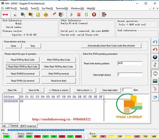159x139 pixels.
Task: Click Automatically enters Boot Code mode button
Action: [111, 46]
